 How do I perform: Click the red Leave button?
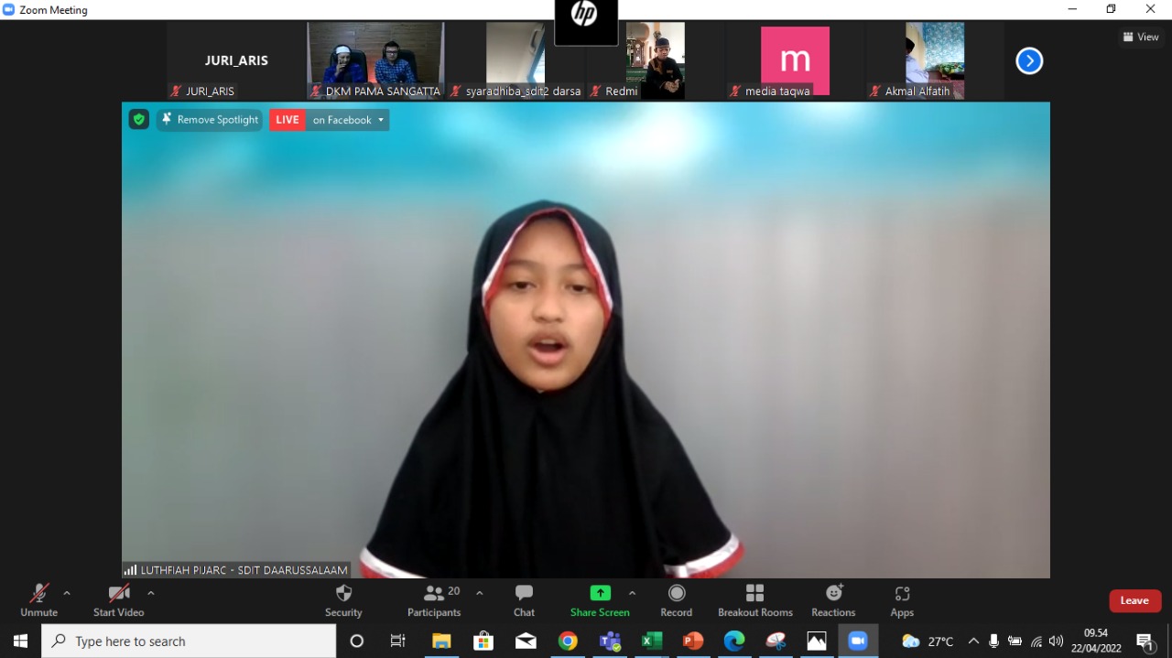click(1134, 600)
